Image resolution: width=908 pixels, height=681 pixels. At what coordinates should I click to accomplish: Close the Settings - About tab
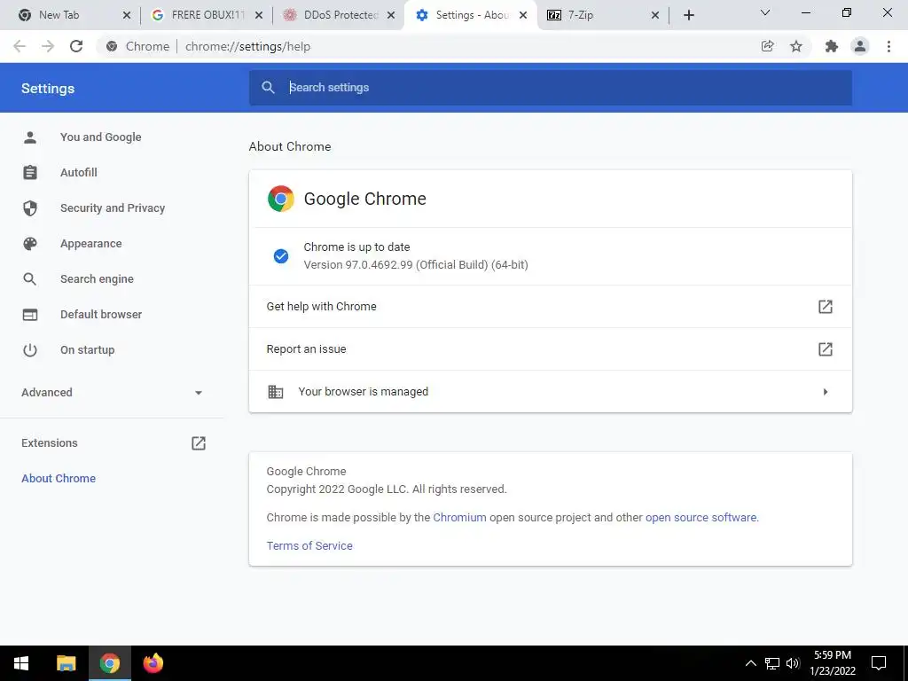[523, 15]
